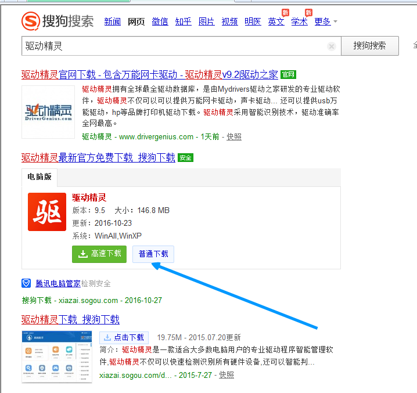Click the green 官网 badge
The height and width of the screenshot is (393, 417).
click(x=288, y=74)
